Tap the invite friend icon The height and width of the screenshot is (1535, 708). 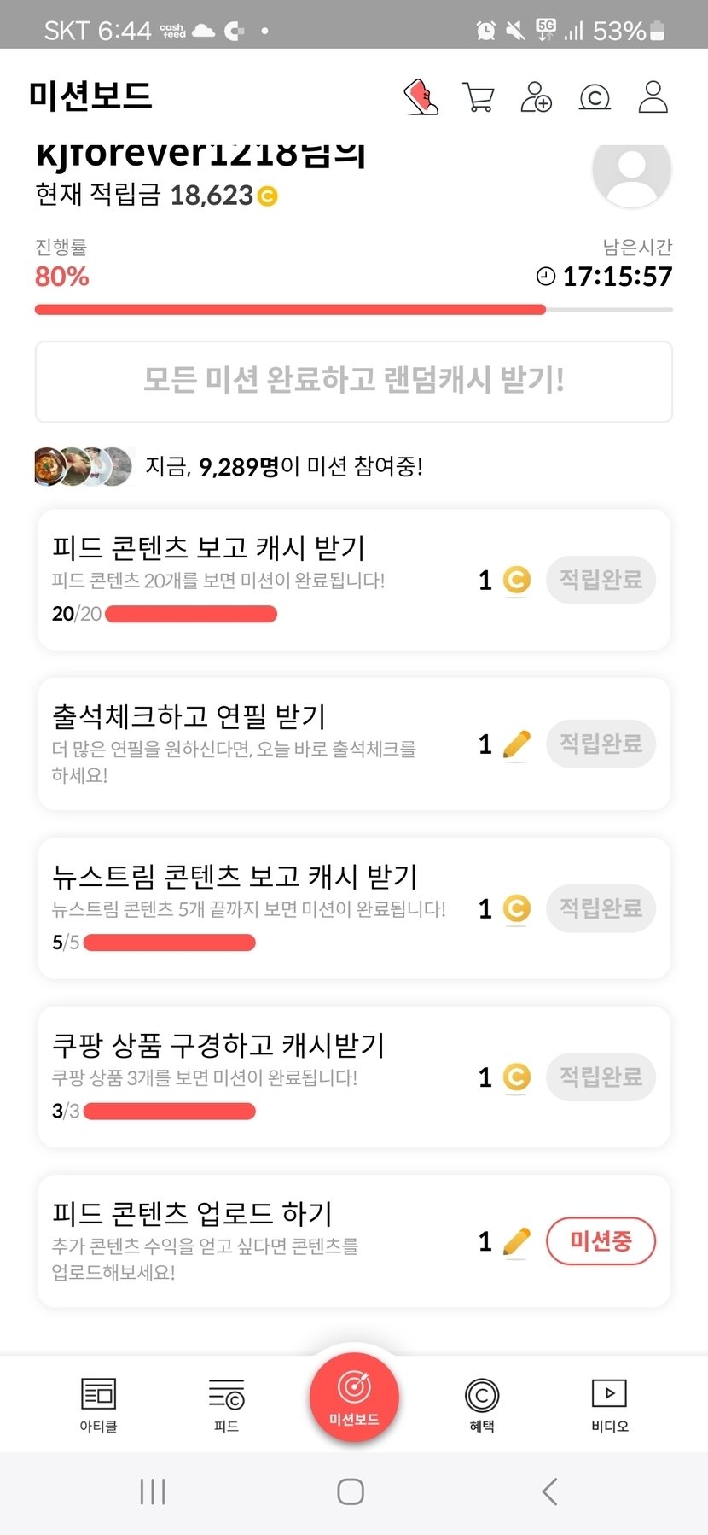pos(536,96)
